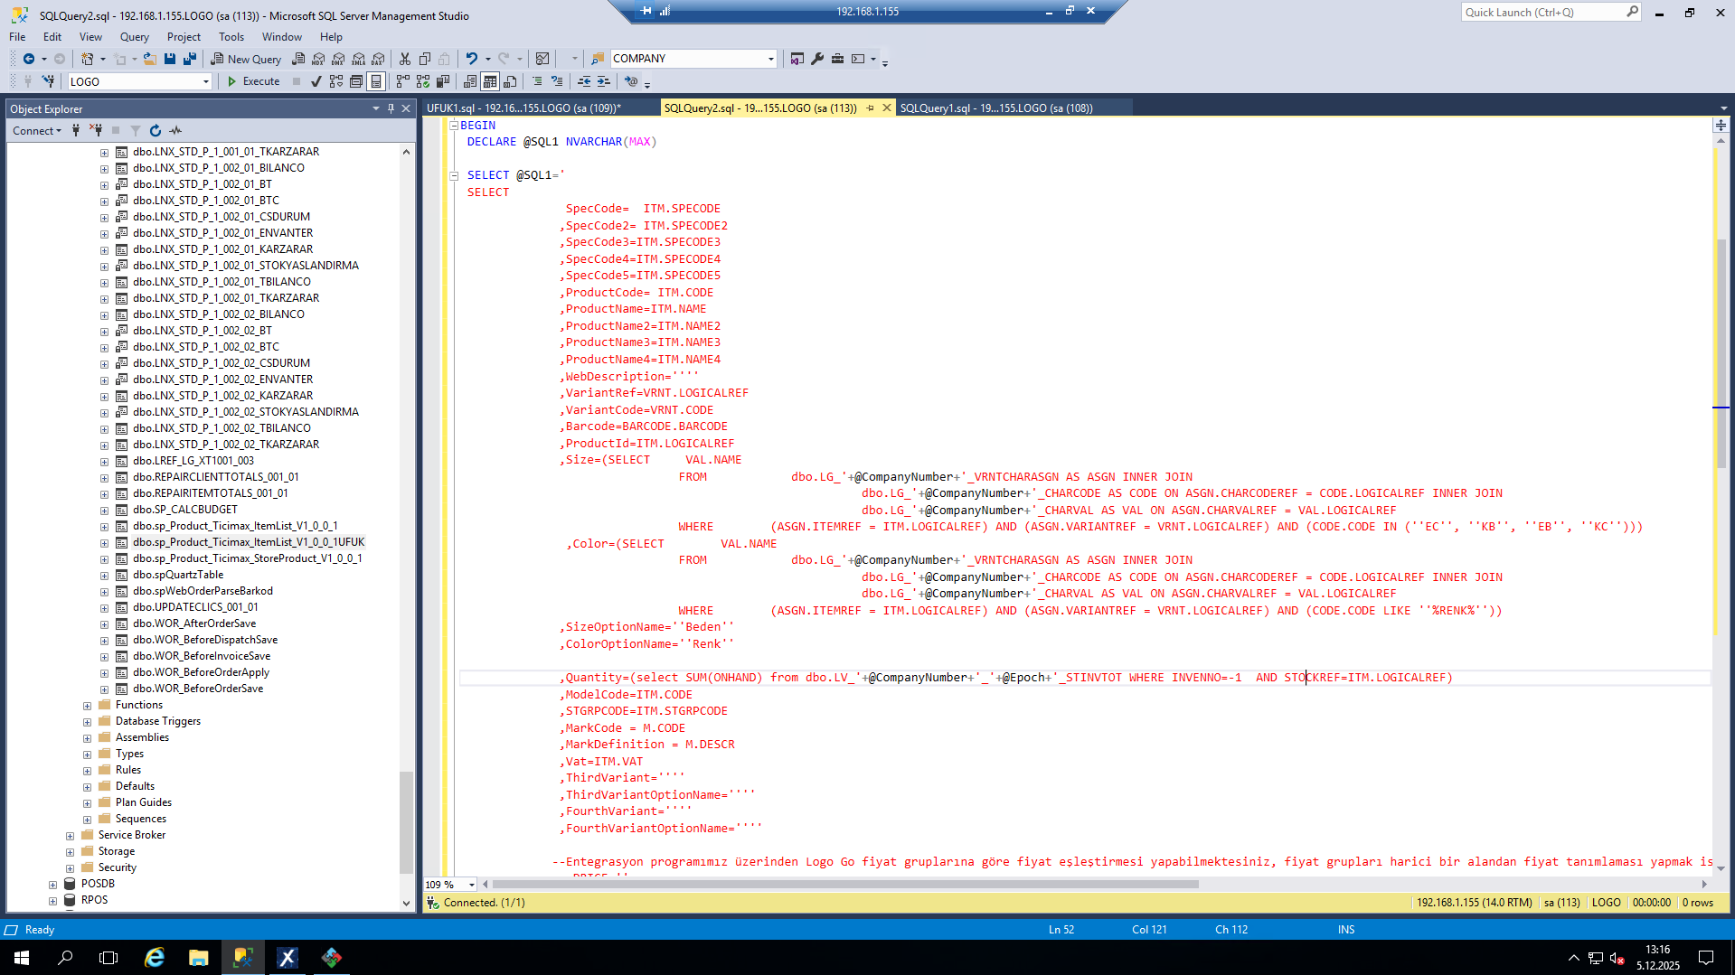
Task: Toggle pin on Object Explorer panel
Action: coord(391,108)
